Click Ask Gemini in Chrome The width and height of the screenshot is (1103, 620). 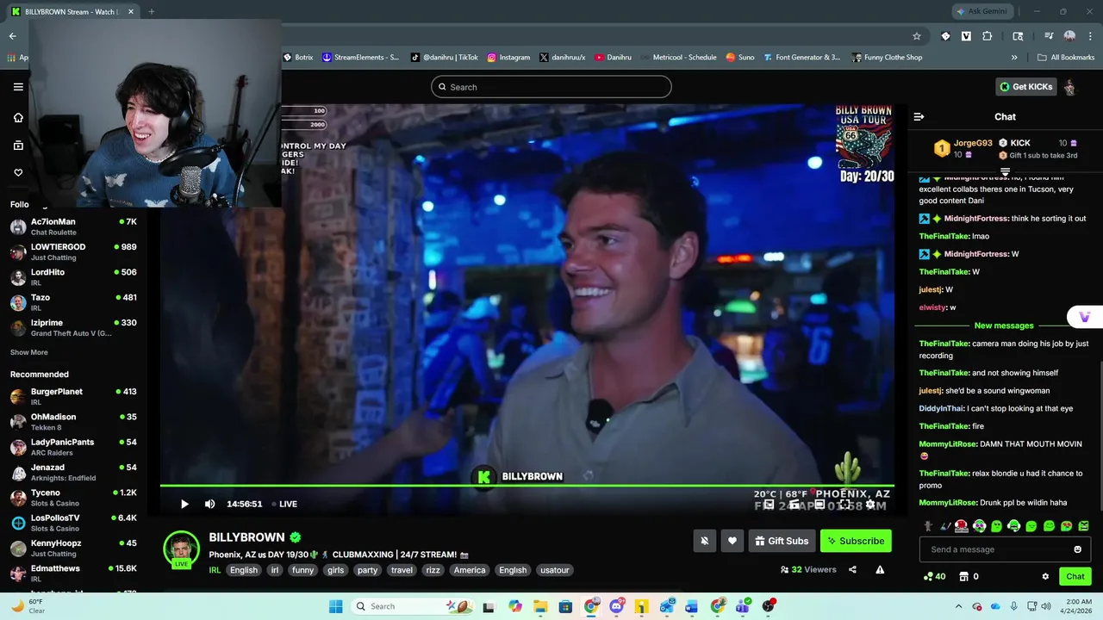point(981,11)
